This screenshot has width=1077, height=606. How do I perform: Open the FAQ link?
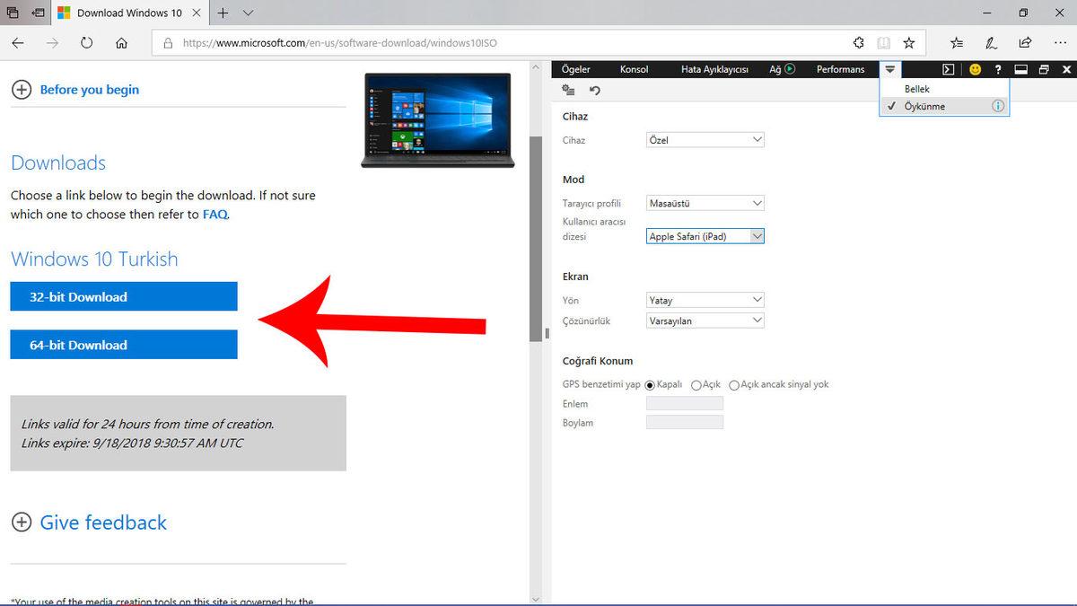pos(215,215)
